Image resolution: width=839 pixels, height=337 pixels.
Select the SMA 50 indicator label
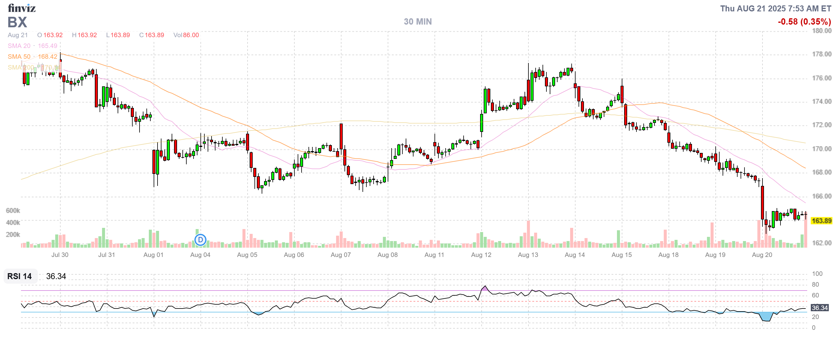[19, 57]
